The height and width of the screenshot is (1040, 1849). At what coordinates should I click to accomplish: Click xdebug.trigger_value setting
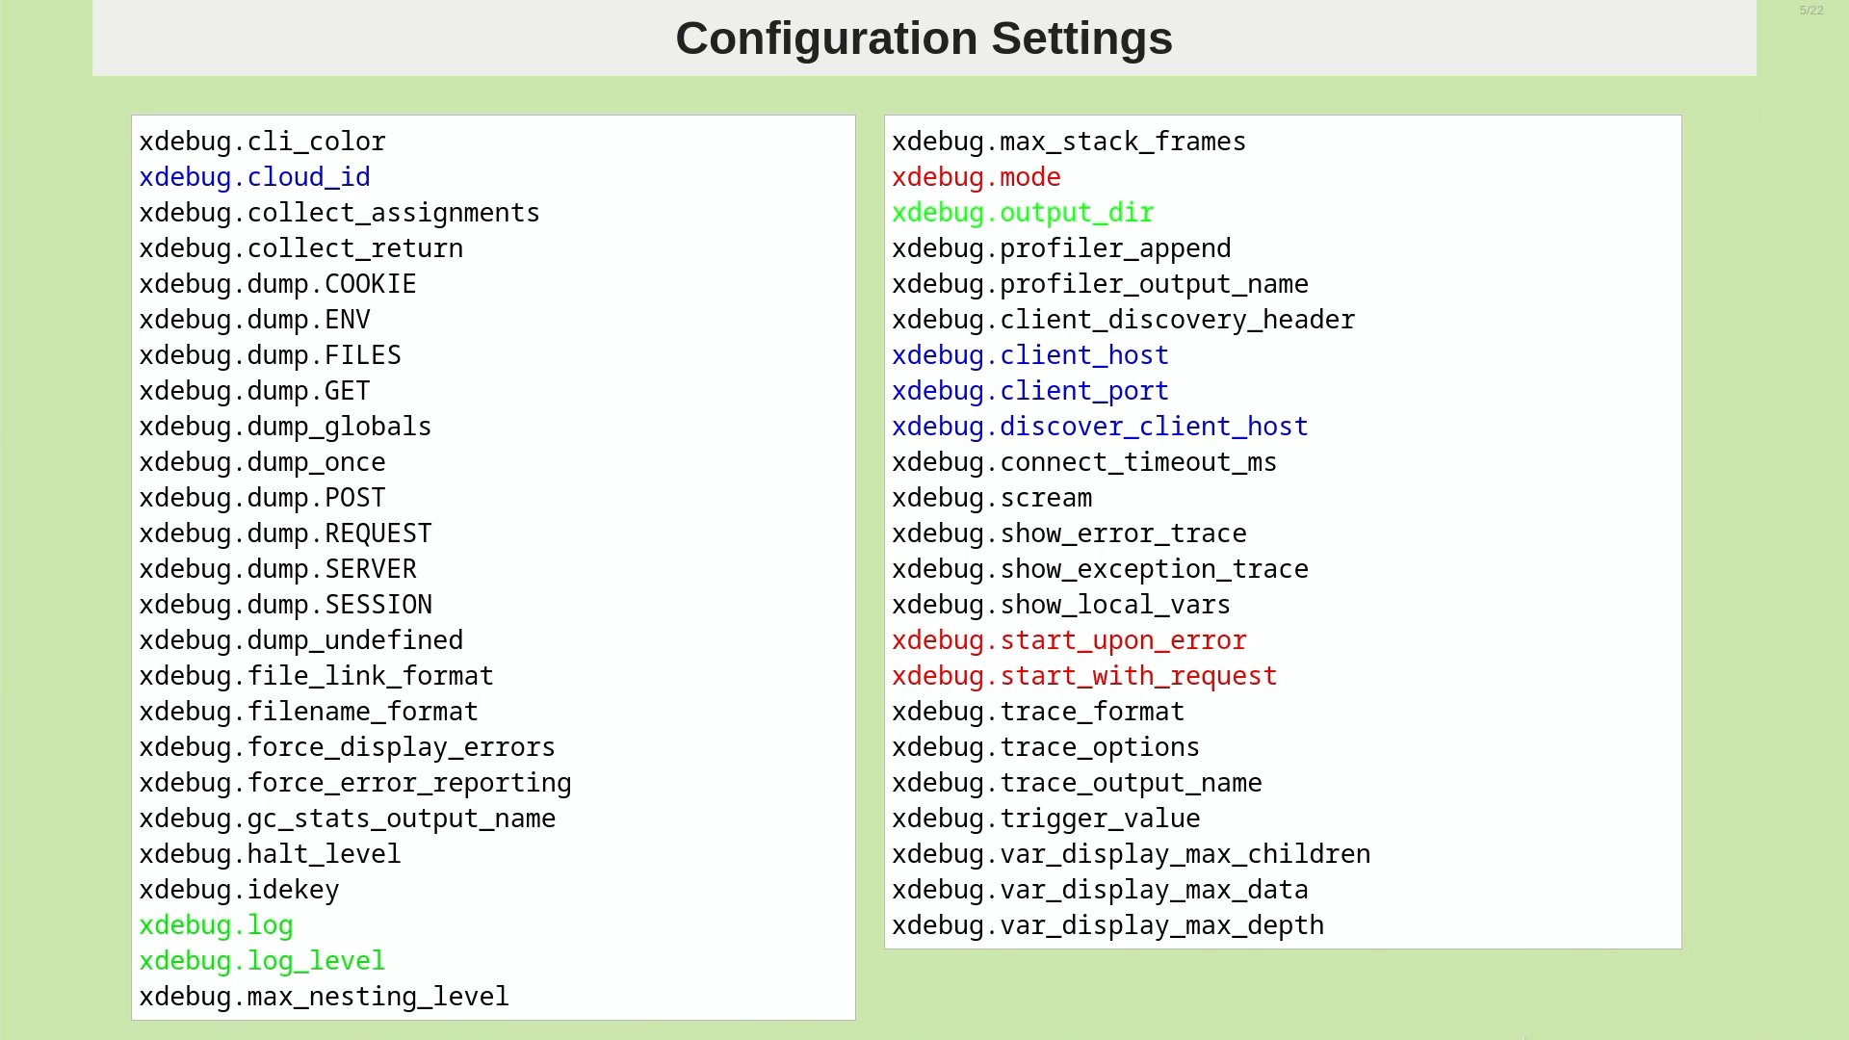coord(1045,819)
